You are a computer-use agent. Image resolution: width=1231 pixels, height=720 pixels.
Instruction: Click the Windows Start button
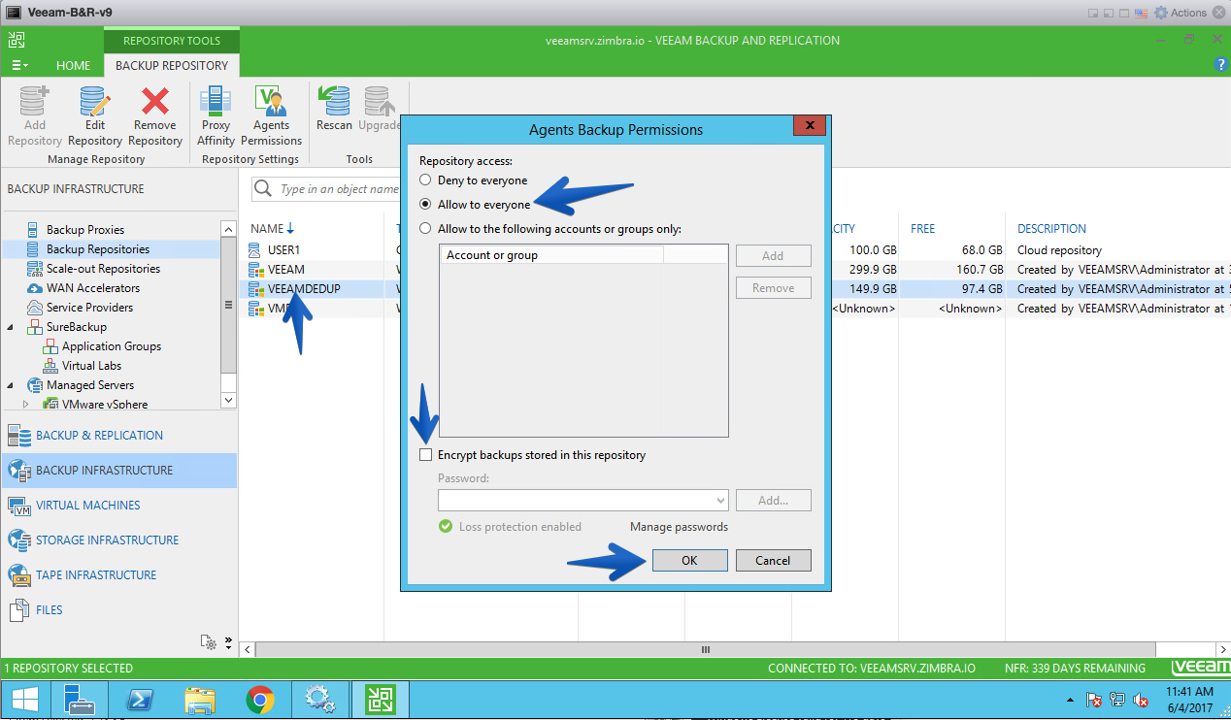click(24, 699)
